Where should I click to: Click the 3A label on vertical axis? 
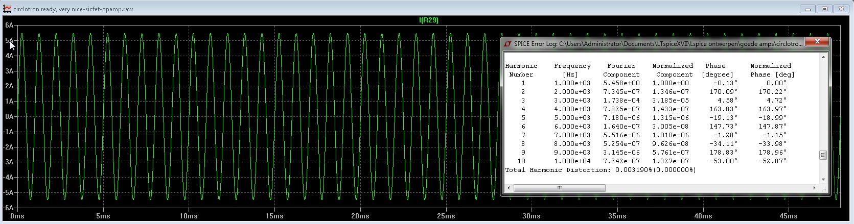(9, 71)
